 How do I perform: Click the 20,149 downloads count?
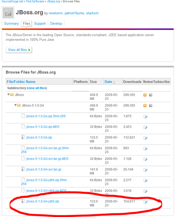point(128,170)
